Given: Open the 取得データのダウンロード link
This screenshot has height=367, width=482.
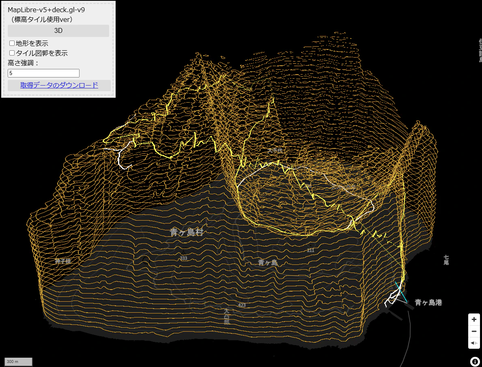Looking at the screenshot, I should (58, 86).
